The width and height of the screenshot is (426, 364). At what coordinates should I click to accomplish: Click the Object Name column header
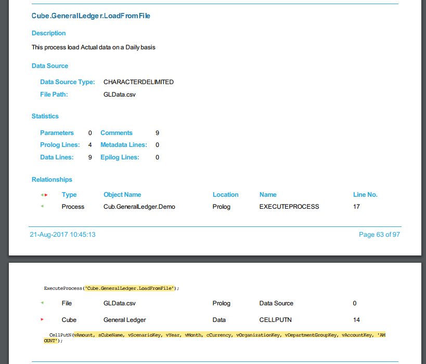coord(122,195)
